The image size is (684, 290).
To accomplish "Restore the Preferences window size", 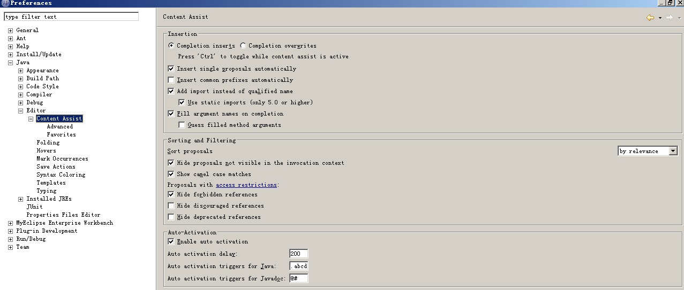I will point(670,3).
